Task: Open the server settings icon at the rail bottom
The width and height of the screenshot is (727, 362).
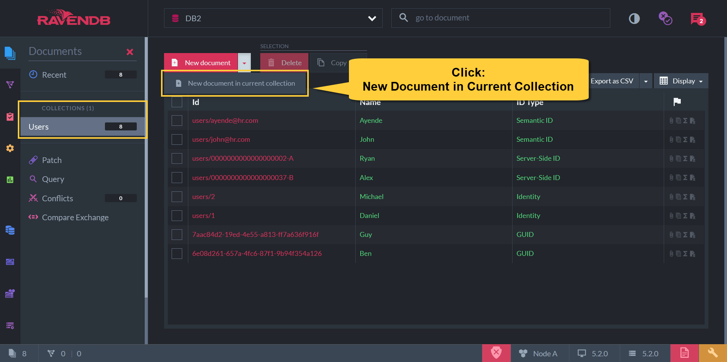Action: (x=10, y=325)
